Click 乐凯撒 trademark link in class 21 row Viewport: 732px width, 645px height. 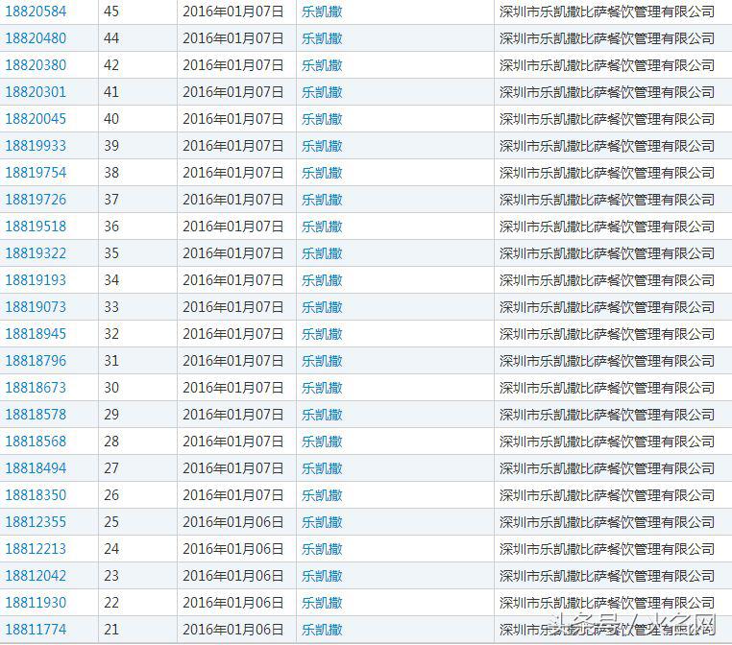pos(322,630)
